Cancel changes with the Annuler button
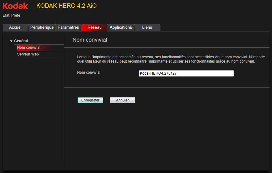 [122, 100]
